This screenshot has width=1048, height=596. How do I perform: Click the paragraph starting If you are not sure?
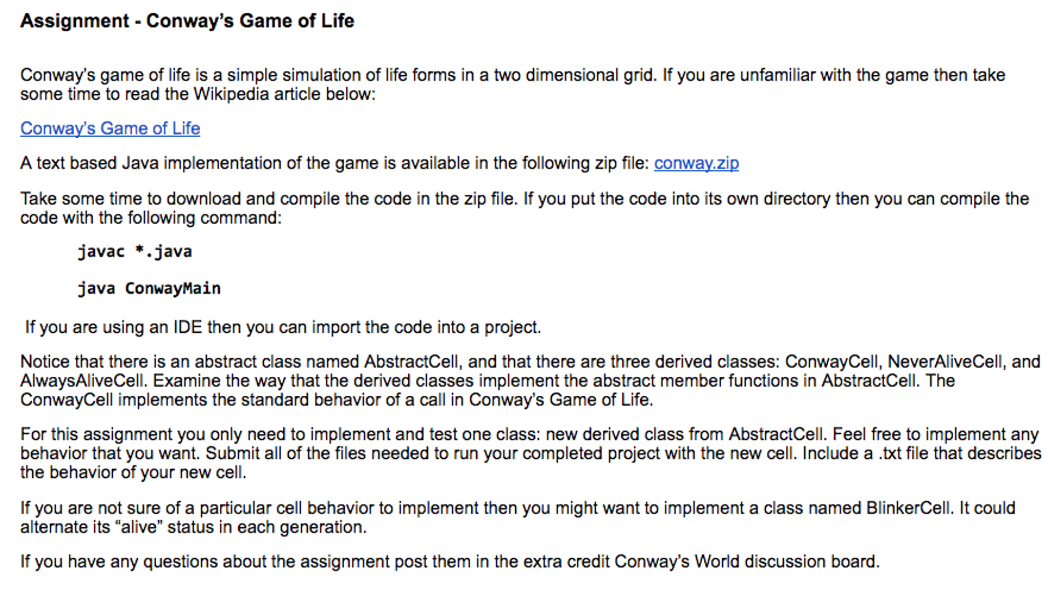[x=517, y=517]
